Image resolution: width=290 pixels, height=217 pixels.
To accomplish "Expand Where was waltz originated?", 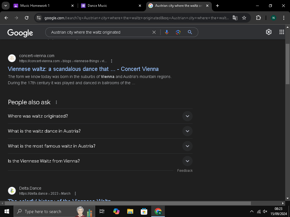I will coord(100,116).
